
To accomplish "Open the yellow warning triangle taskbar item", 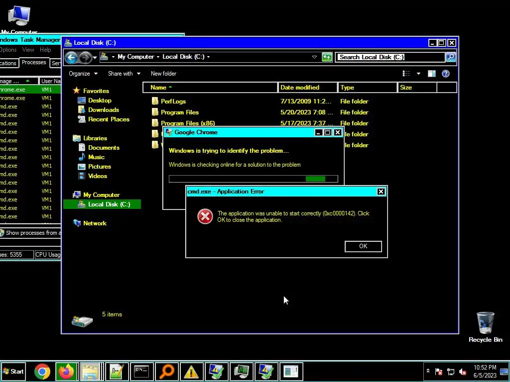I will pos(191,372).
